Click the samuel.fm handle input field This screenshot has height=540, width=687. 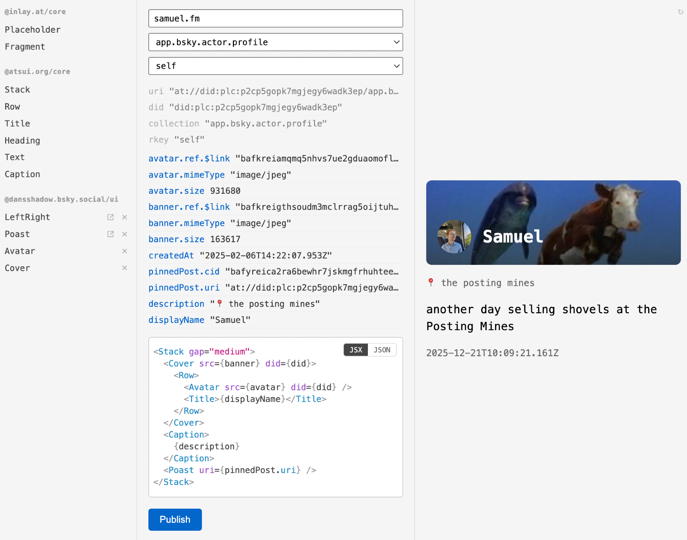click(275, 19)
